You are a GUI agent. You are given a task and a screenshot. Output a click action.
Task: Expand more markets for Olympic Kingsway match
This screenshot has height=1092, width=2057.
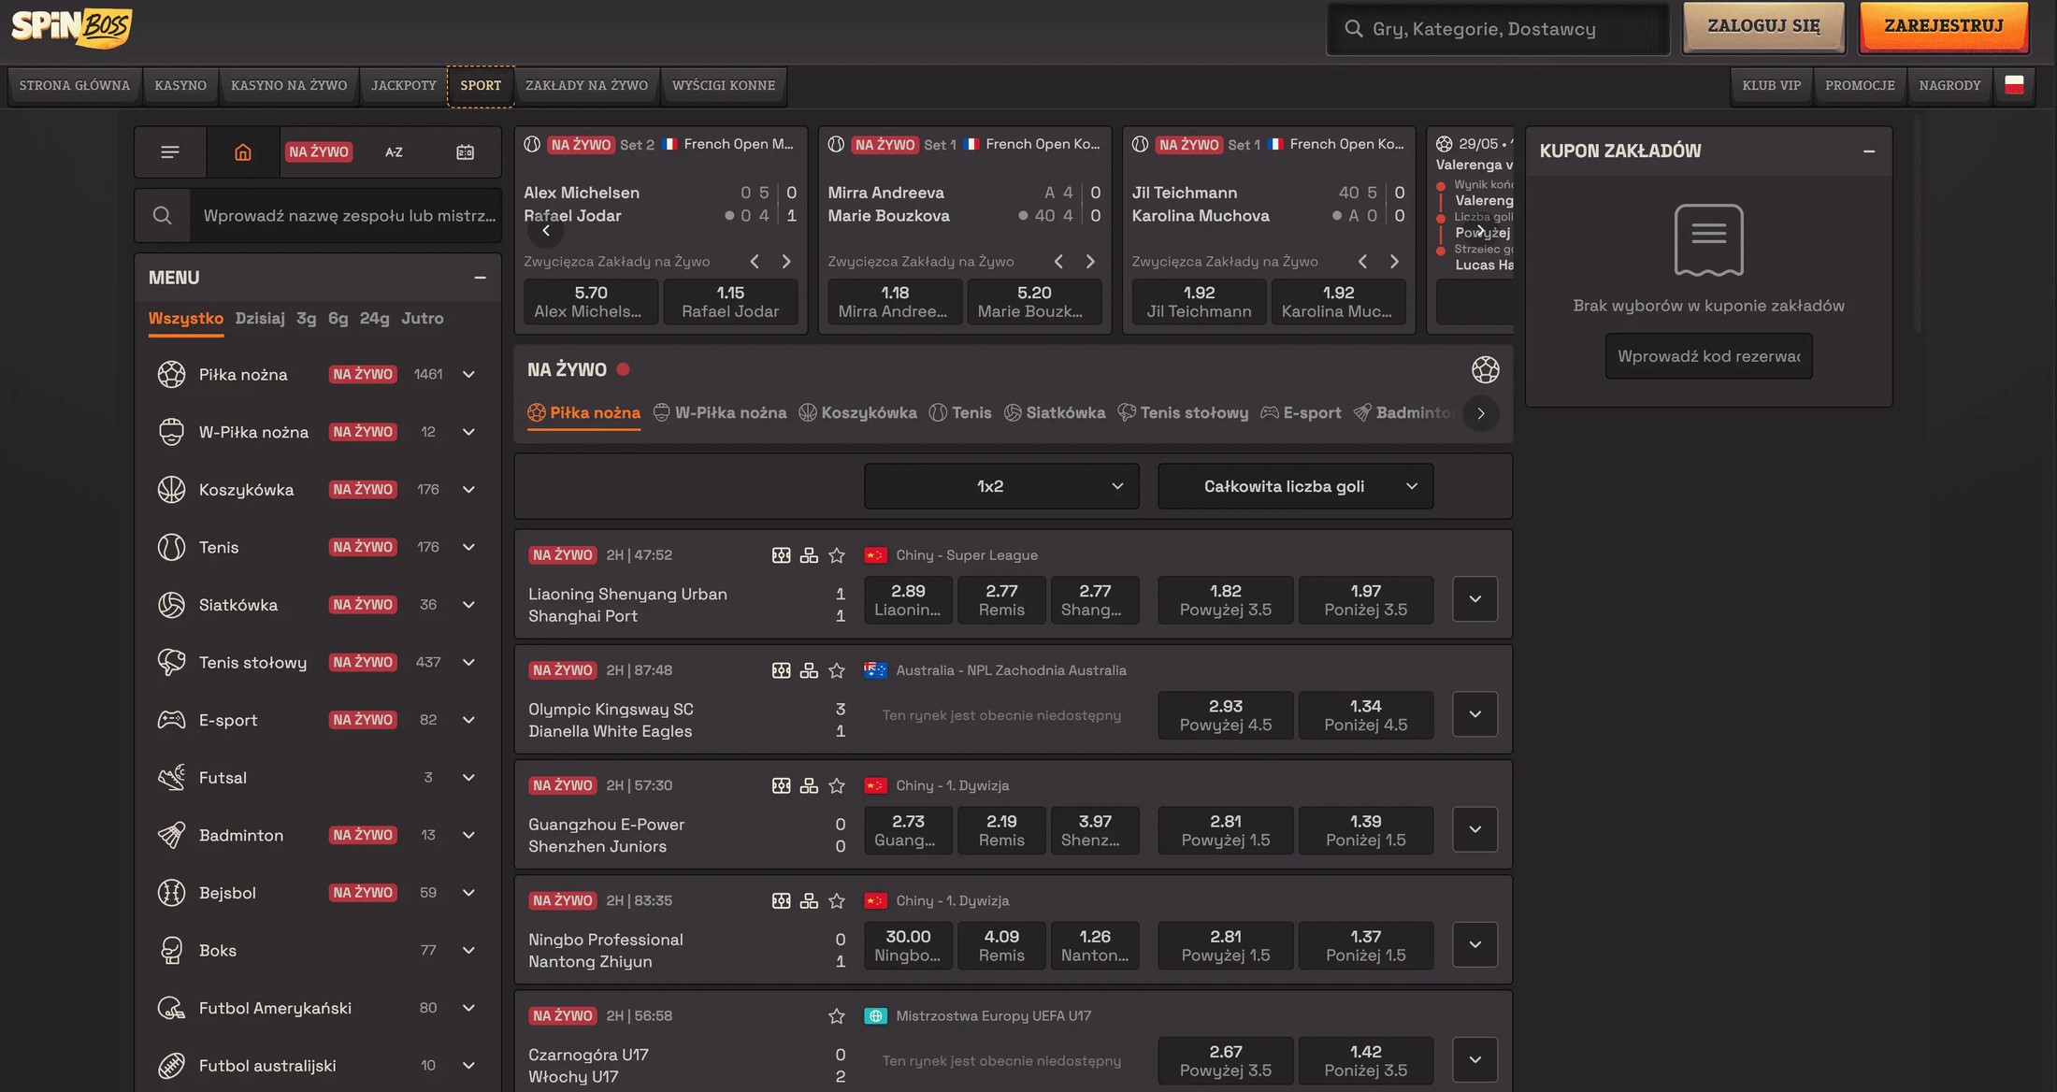point(1474,714)
